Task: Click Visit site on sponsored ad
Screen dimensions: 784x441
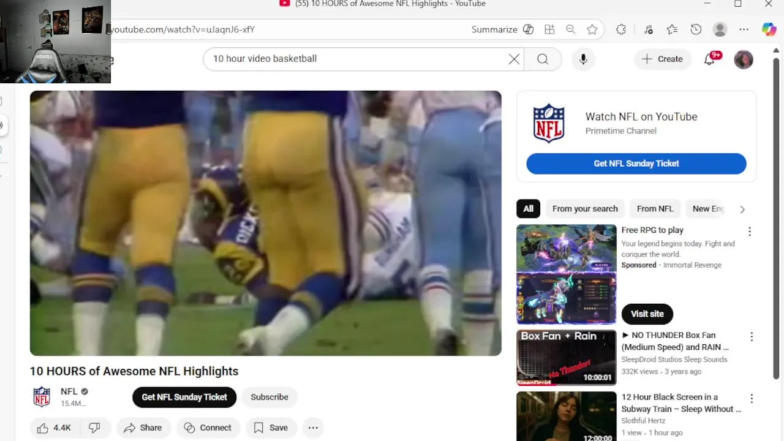Action: pyautogui.click(x=647, y=314)
